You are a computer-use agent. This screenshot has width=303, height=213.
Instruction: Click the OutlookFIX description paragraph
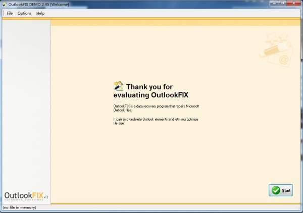click(156, 108)
